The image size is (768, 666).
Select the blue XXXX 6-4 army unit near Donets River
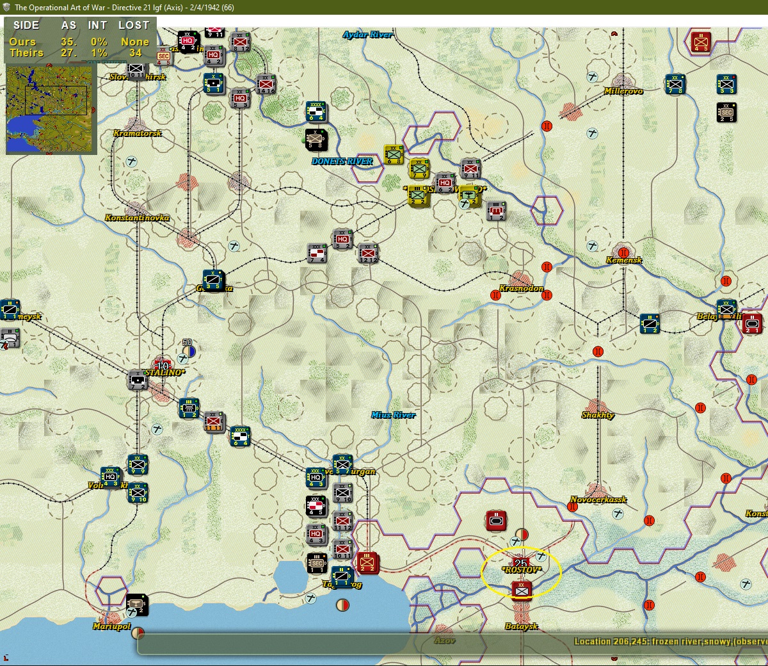point(317,111)
